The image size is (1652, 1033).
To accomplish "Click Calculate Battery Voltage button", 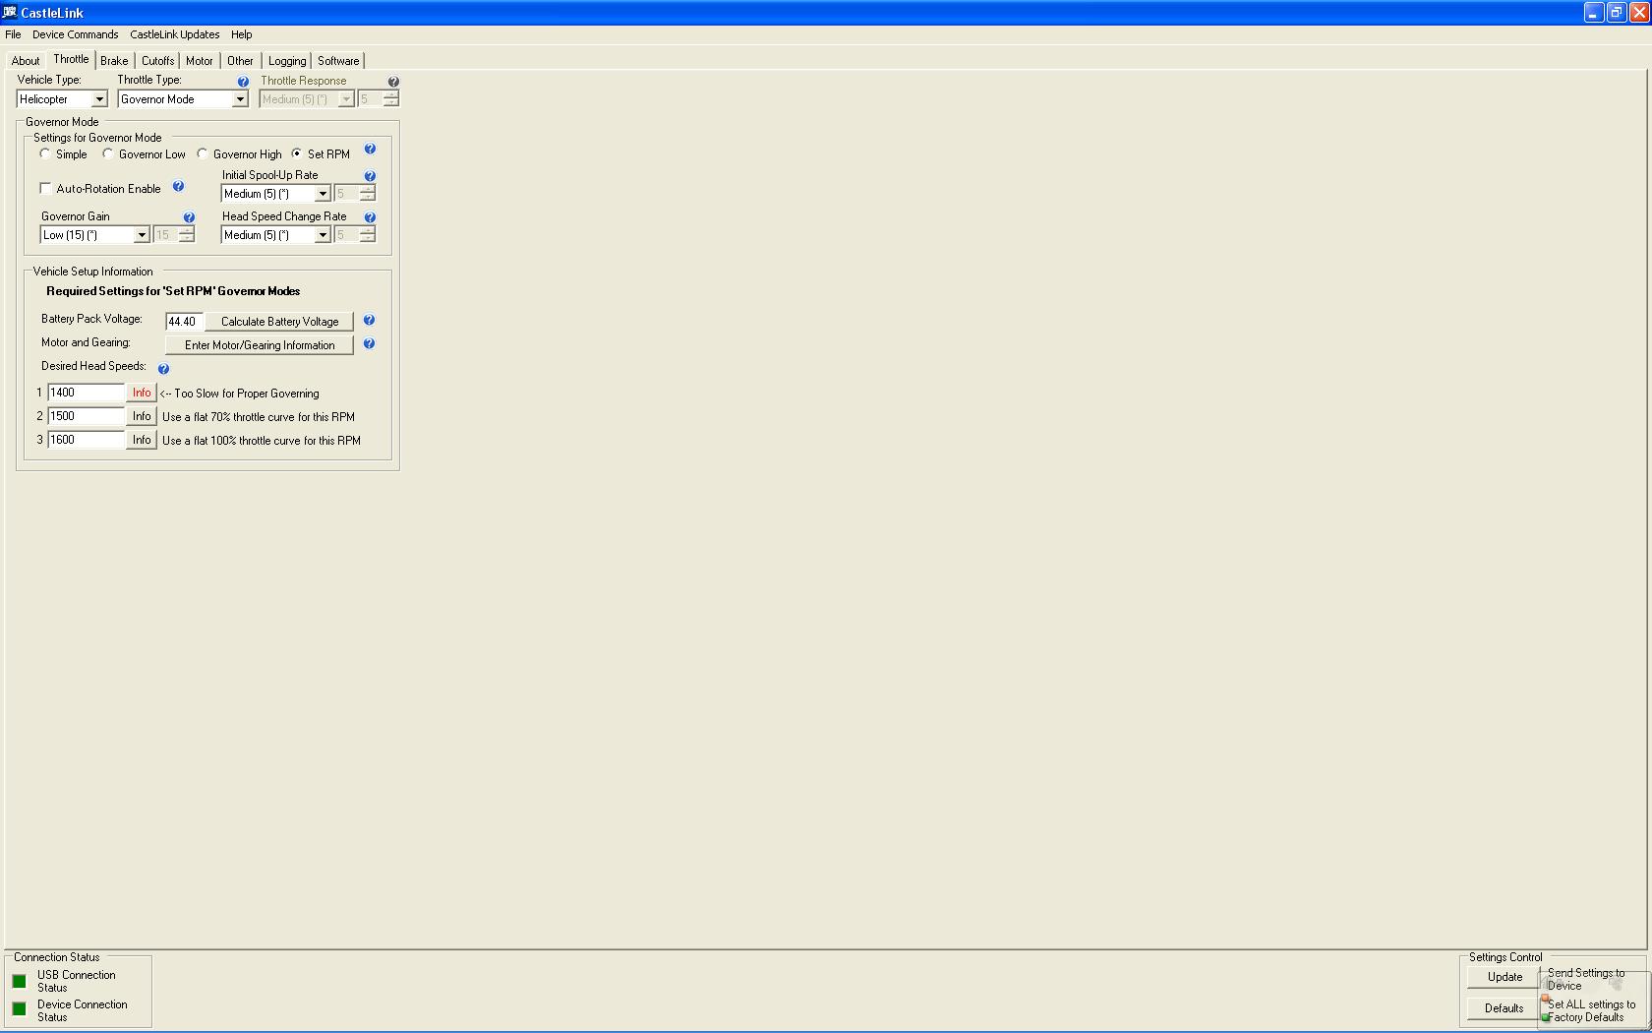I will (x=279, y=322).
